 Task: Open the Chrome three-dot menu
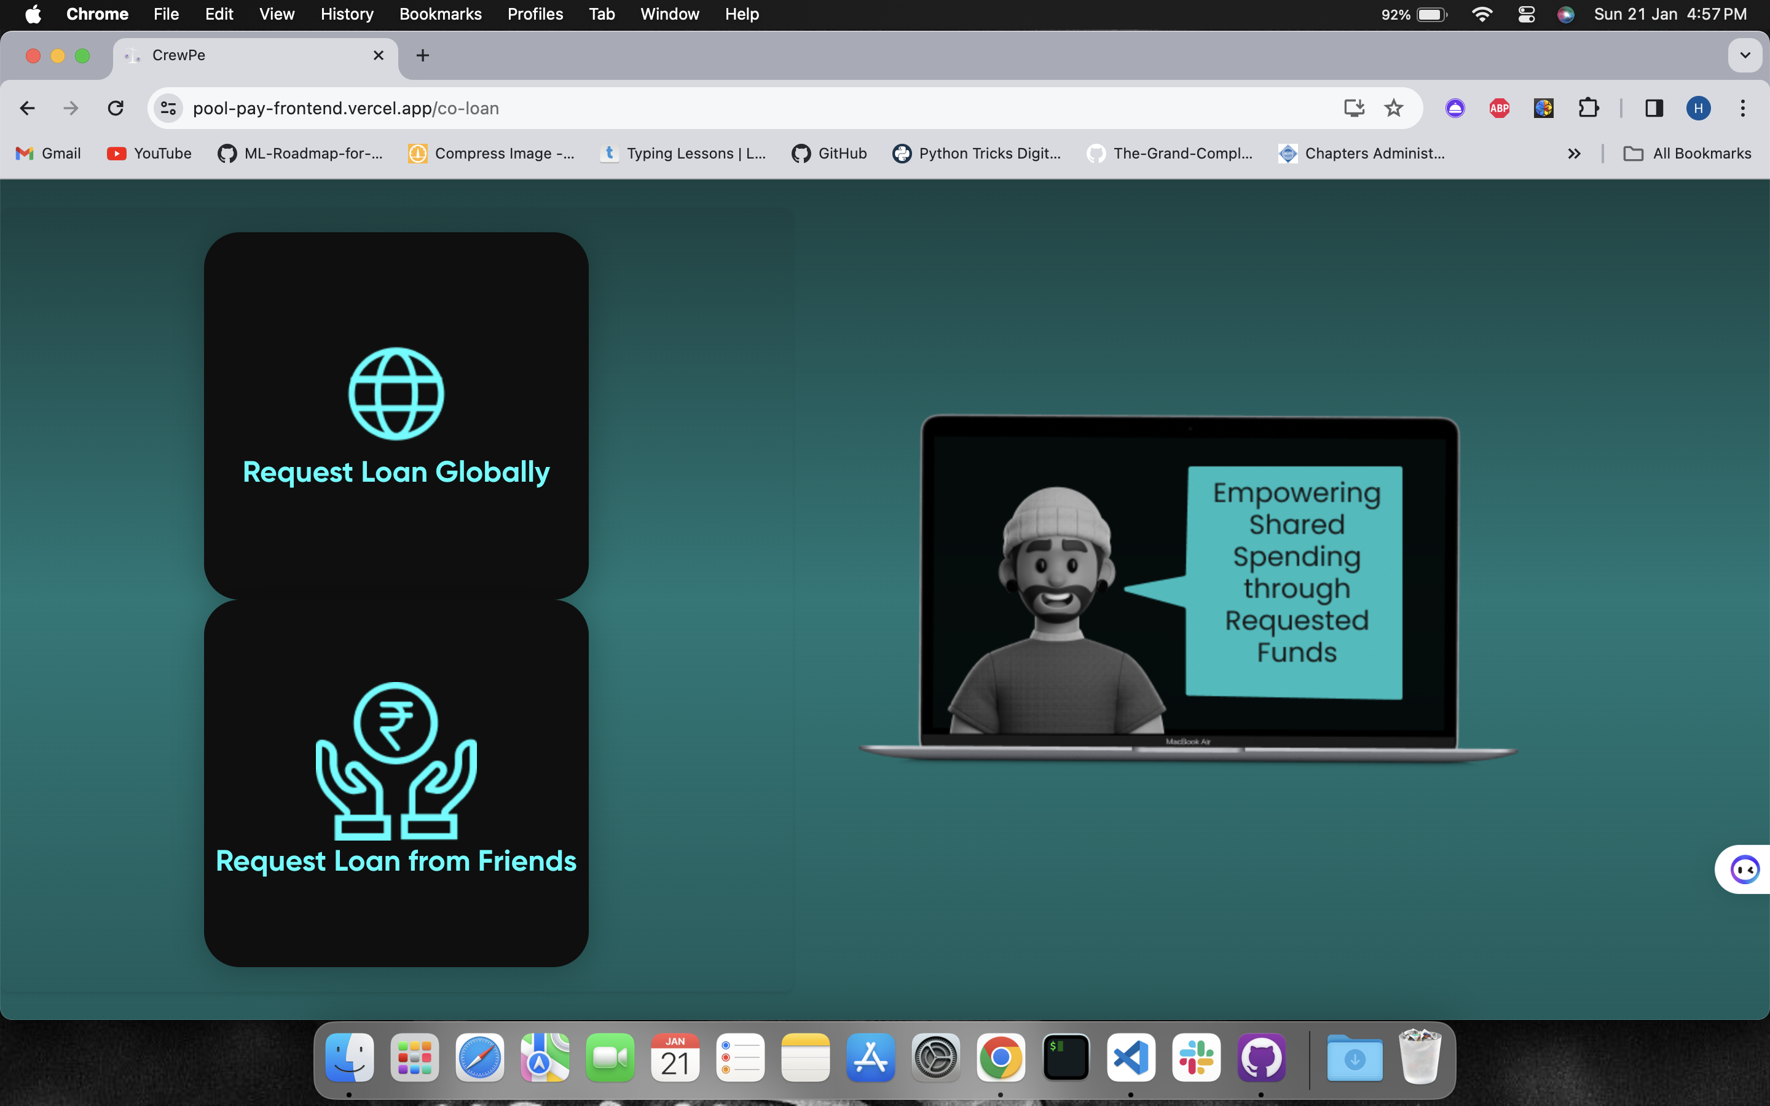[x=1743, y=108]
